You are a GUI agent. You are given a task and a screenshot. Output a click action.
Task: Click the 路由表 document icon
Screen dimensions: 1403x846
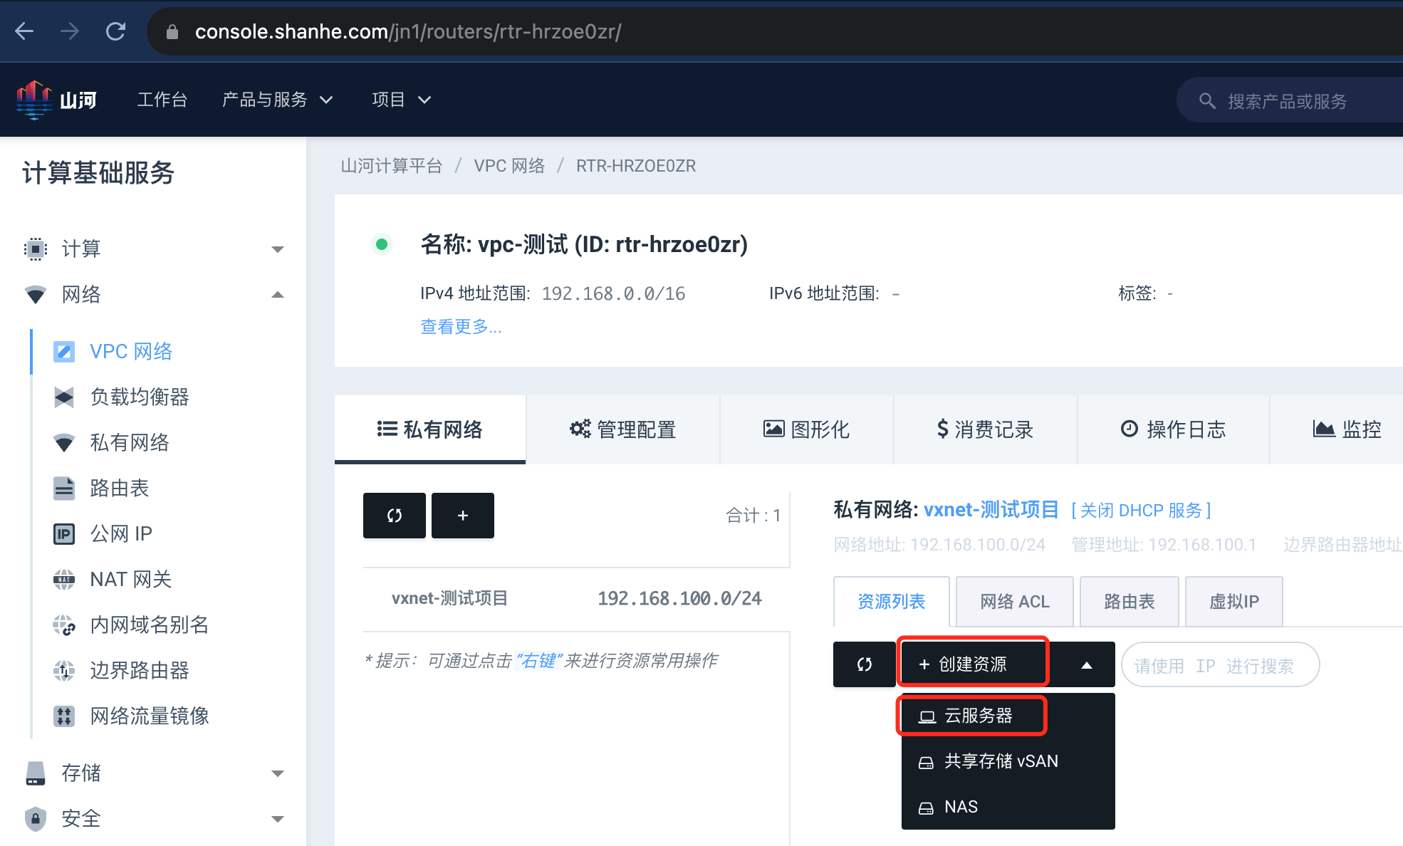coord(64,488)
